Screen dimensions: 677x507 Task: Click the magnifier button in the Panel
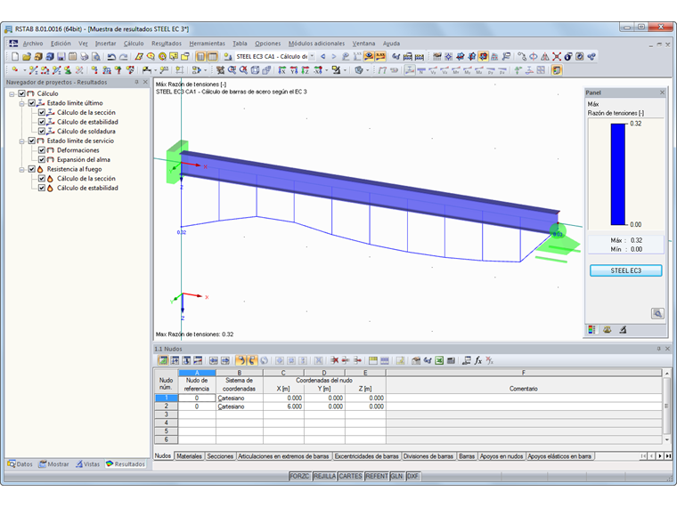(657, 313)
